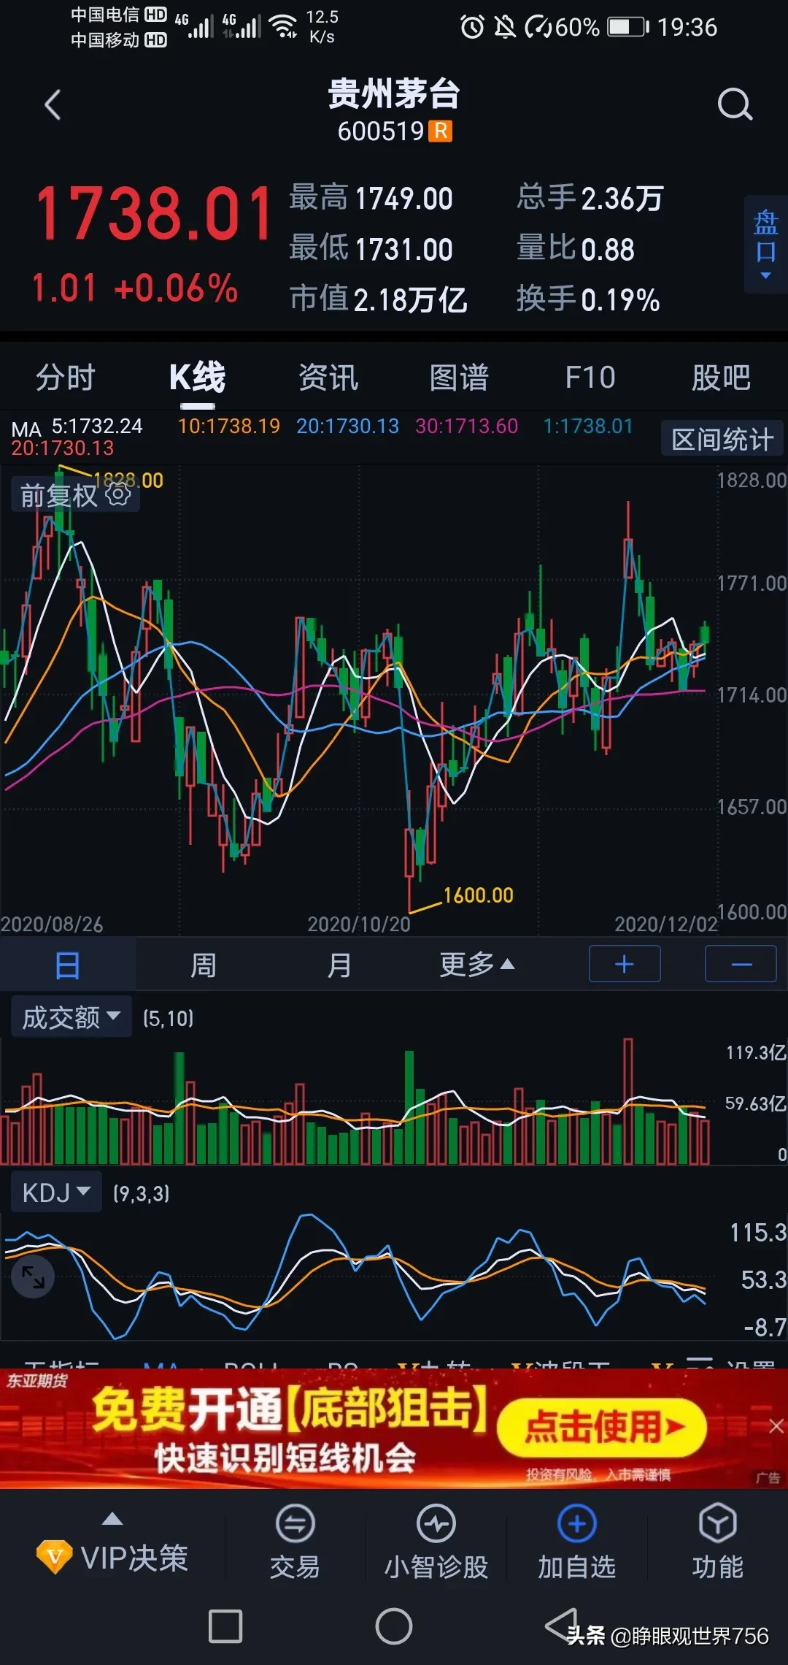Tap alarm clock status icon
The width and height of the screenshot is (788, 1665).
(x=472, y=27)
